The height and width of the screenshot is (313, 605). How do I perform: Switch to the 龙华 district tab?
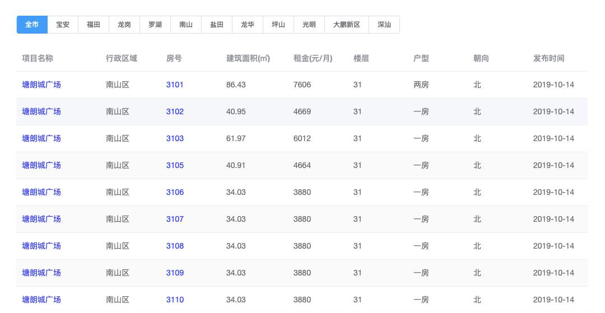coord(248,25)
